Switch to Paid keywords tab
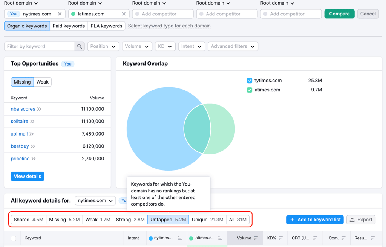Screen dimensions: 386x247 pos(69,26)
